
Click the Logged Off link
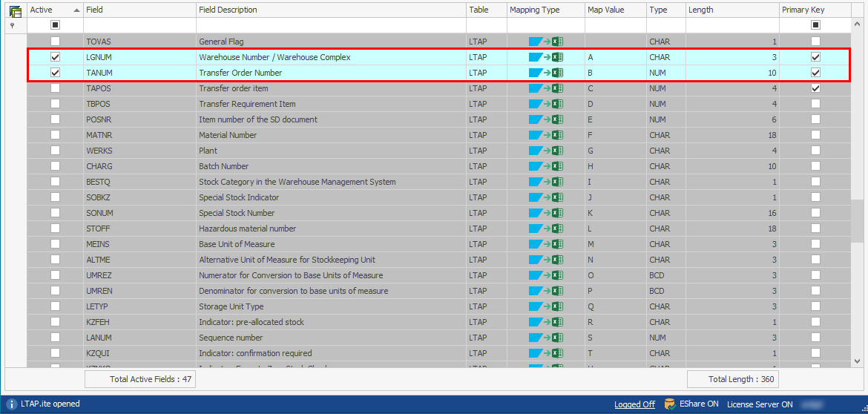pyautogui.click(x=634, y=404)
